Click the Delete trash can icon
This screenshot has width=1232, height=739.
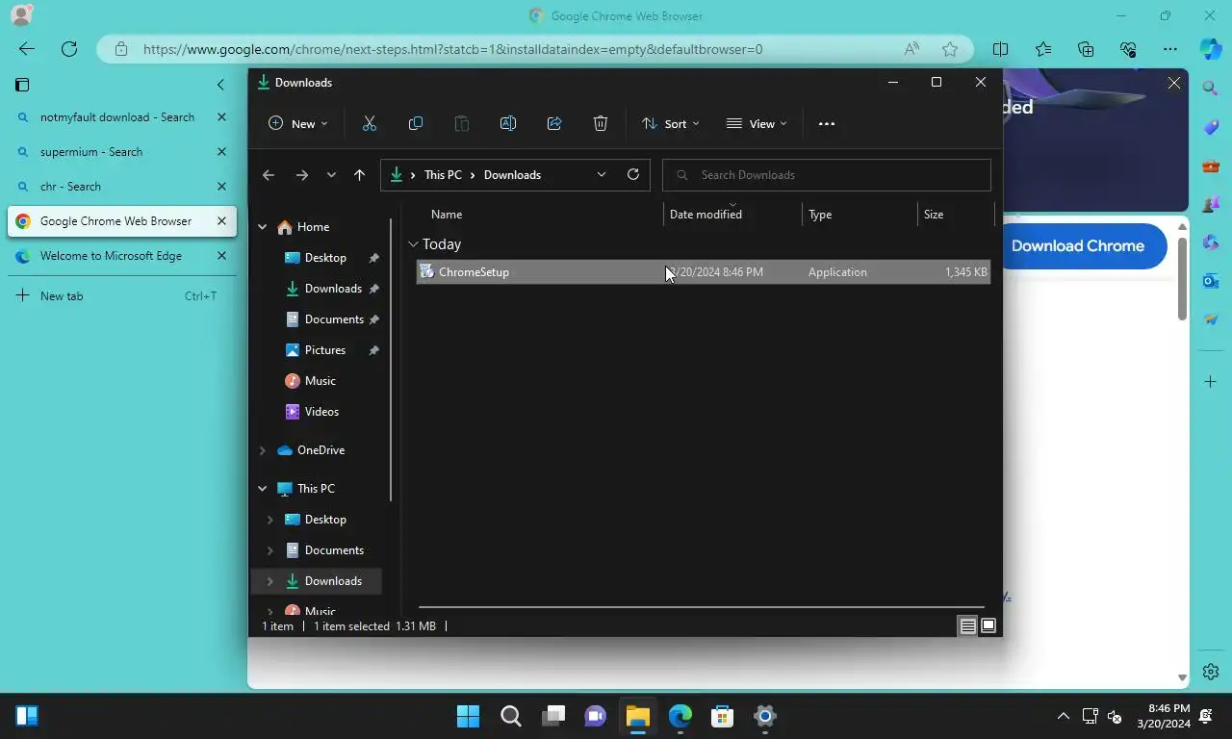(601, 123)
